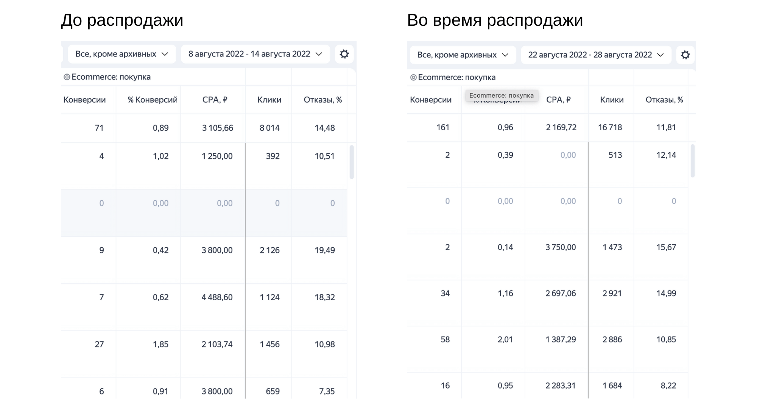This screenshot has height=409, width=757.
Task: Click left table vertical scrollbar thumb
Action: point(352,162)
